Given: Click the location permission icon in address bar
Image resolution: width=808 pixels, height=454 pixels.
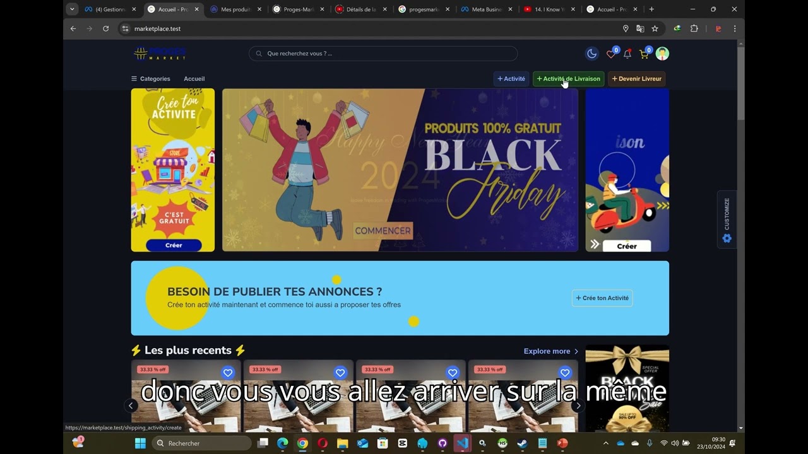Looking at the screenshot, I should point(626,28).
